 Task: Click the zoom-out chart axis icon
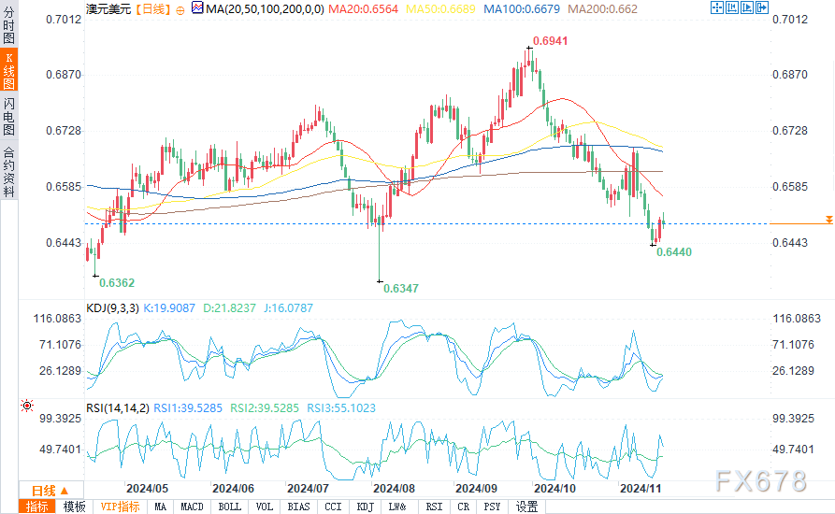pyautogui.click(x=732, y=7)
